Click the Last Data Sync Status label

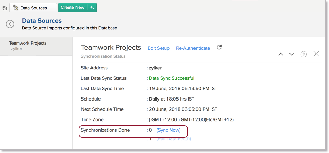point(104,78)
